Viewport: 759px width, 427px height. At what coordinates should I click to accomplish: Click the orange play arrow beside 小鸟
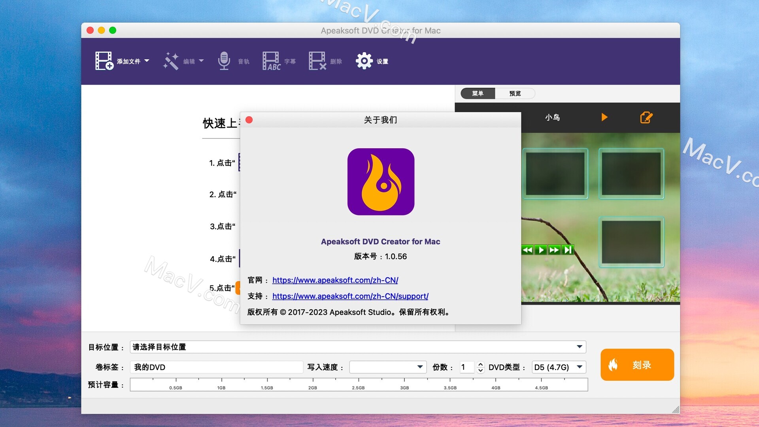pyautogui.click(x=604, y=117)
